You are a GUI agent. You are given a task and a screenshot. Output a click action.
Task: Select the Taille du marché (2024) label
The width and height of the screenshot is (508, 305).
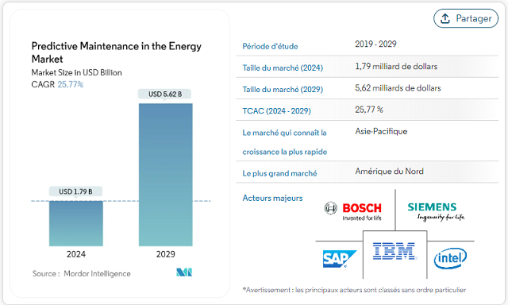[283, 68]
